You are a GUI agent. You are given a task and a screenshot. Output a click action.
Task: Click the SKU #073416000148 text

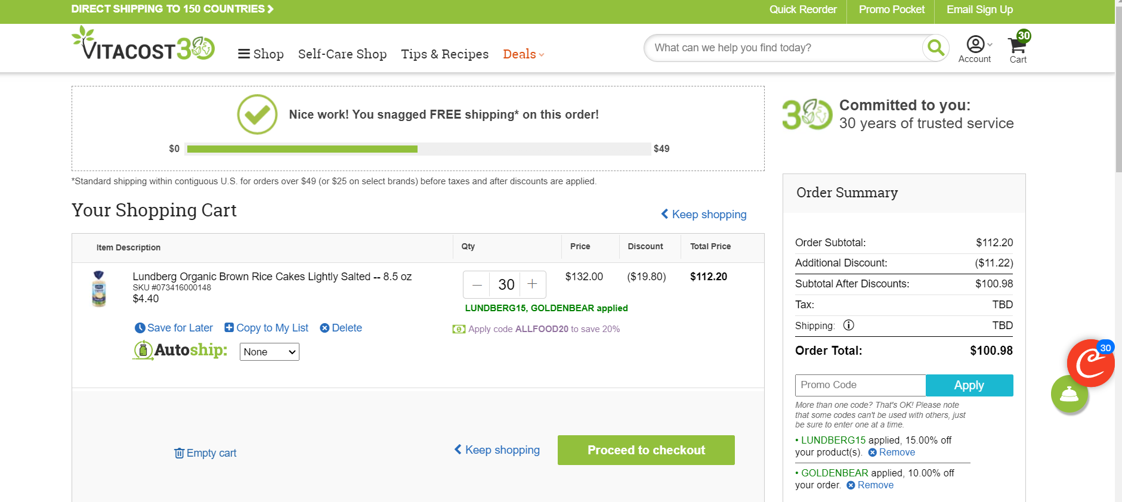pyautogui.click(x=172, y=287)
